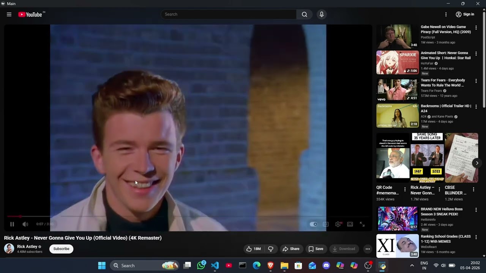Screen dimensions: 486x273
Task: Open Microsoft Store from the taskbar
Action: [298, 265]
